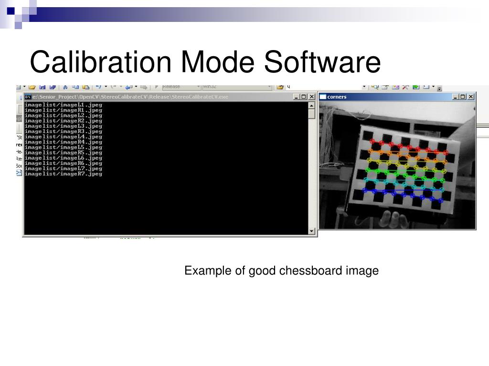Viewport: 489px width, 366px height.
Task: Click the line imagelist/imageR1.jpeg
Action: (x=64, y=110)
